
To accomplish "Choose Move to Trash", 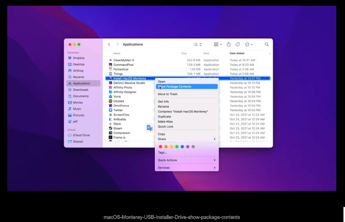I will click(x=187, y=94).
